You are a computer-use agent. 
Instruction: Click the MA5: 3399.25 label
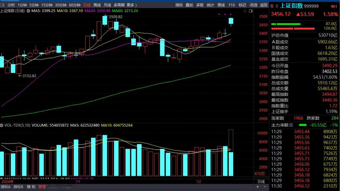pyautogui.click(x=43, y=11)
